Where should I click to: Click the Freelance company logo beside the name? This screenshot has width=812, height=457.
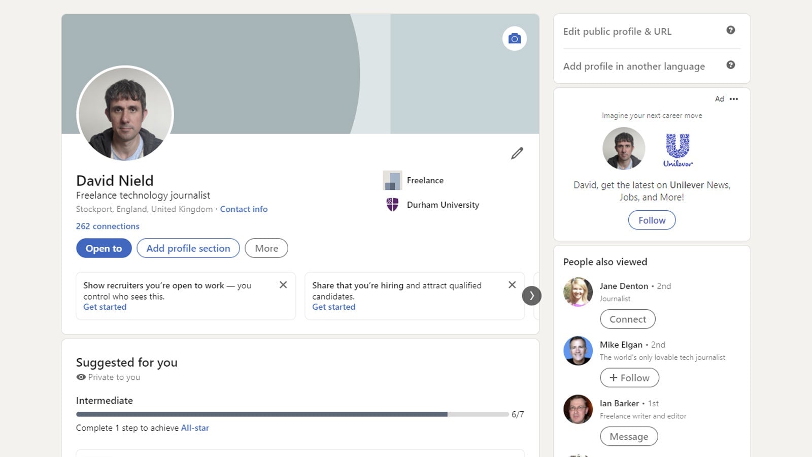click(x=392, y=180)
